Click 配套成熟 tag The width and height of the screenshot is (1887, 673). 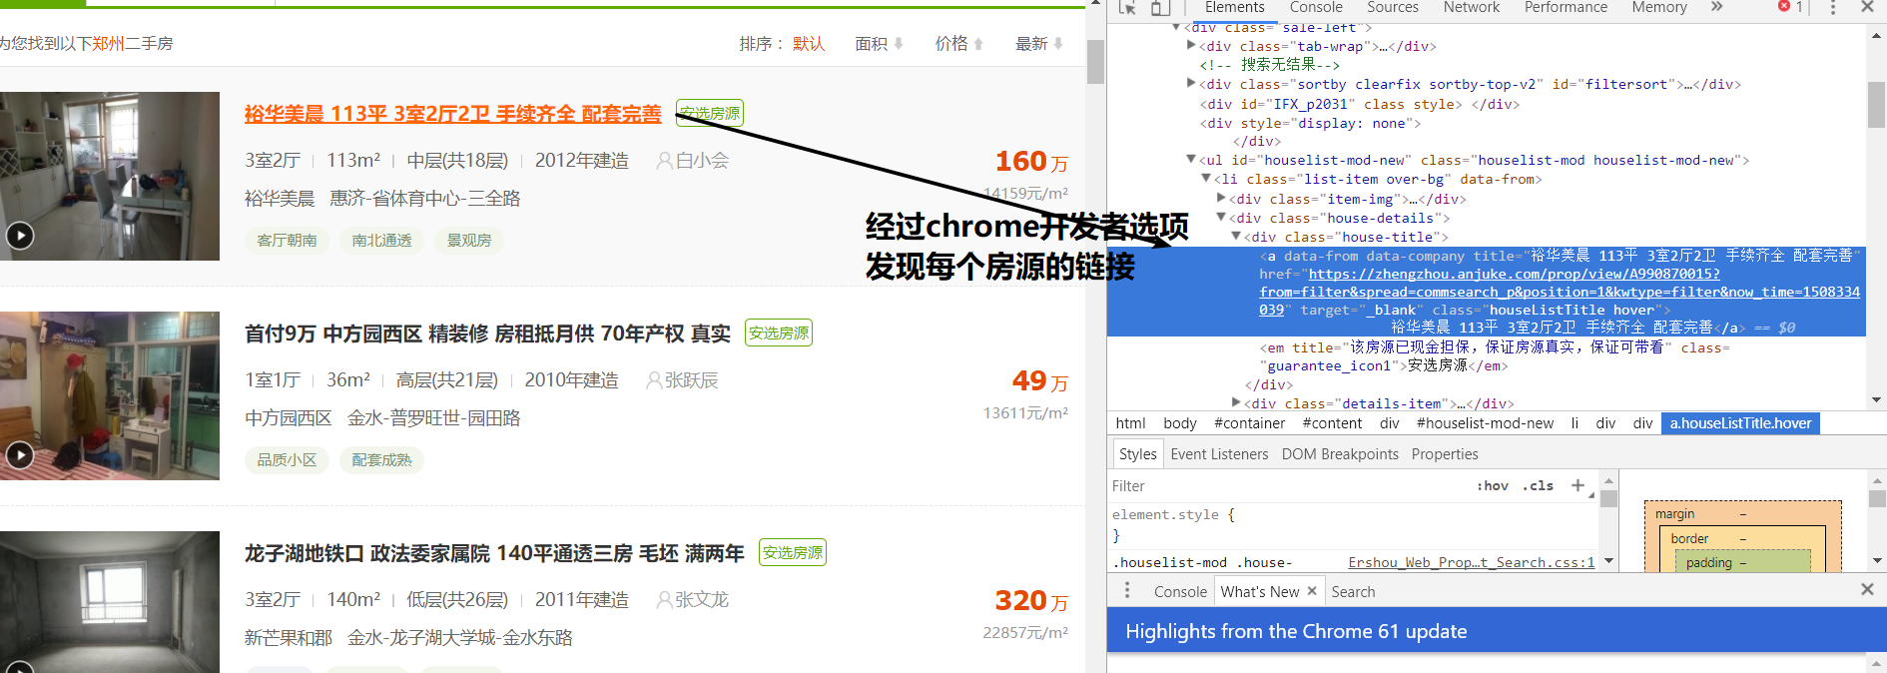381,460
